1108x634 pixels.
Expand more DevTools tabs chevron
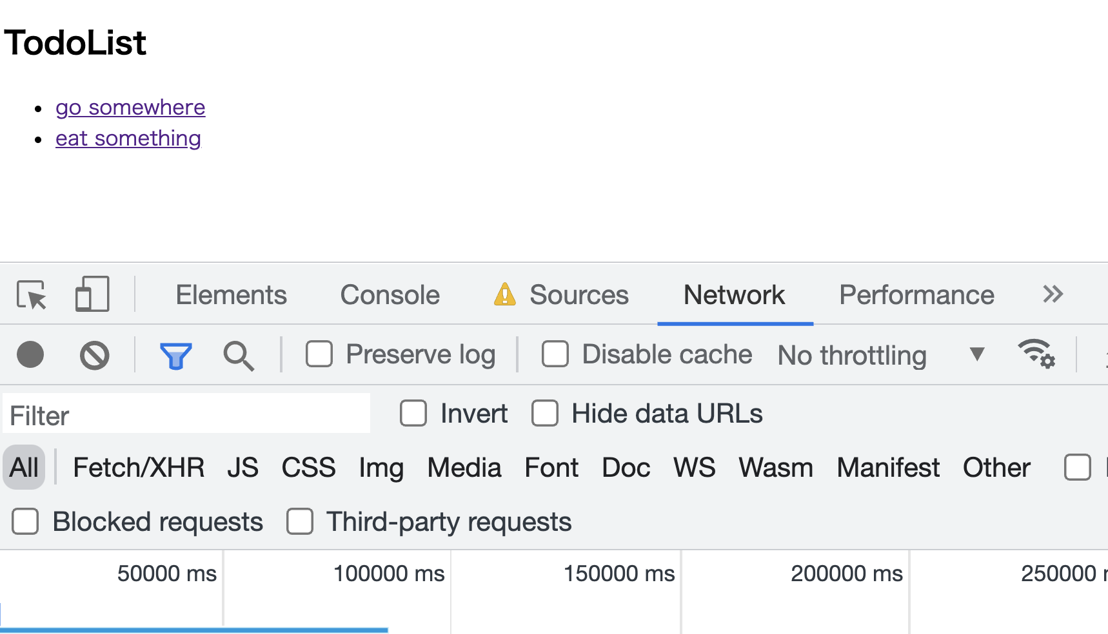pos(1053,294)
